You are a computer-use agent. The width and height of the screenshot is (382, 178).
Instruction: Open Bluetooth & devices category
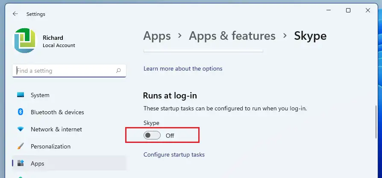click(69, 112)
